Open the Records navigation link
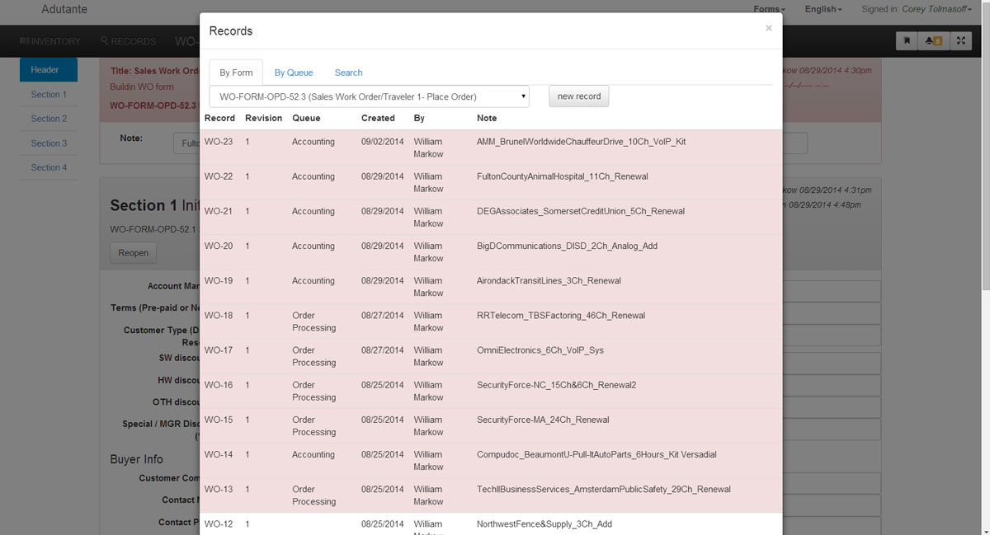 click(x=128, y=41)
